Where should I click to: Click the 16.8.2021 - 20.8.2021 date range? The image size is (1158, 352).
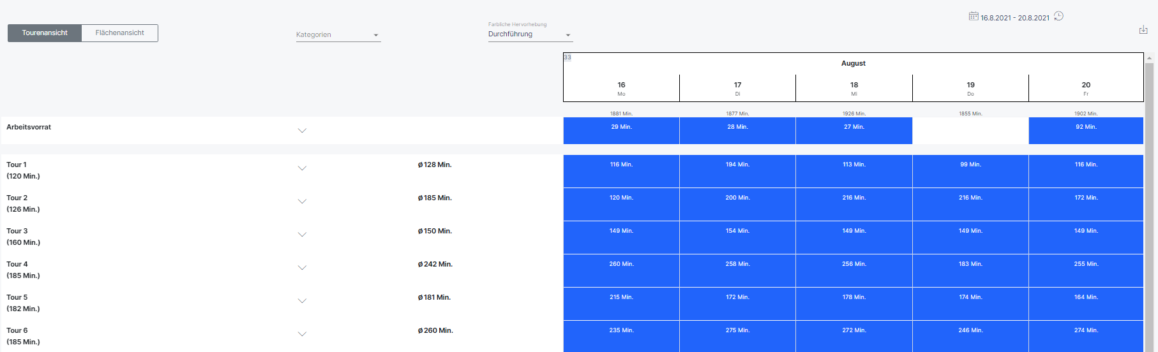[x=1014, y=18]
